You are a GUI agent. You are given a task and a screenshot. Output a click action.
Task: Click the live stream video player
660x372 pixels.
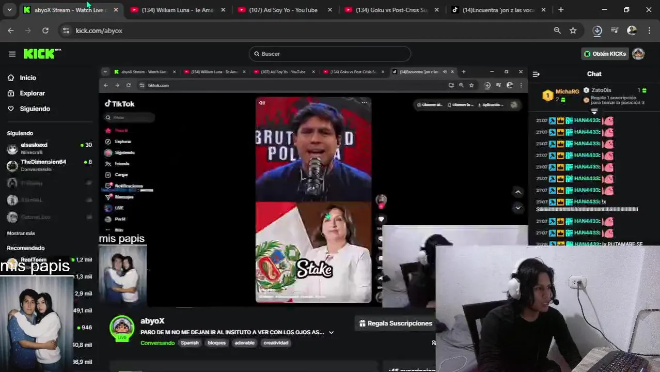coord(313,187)
